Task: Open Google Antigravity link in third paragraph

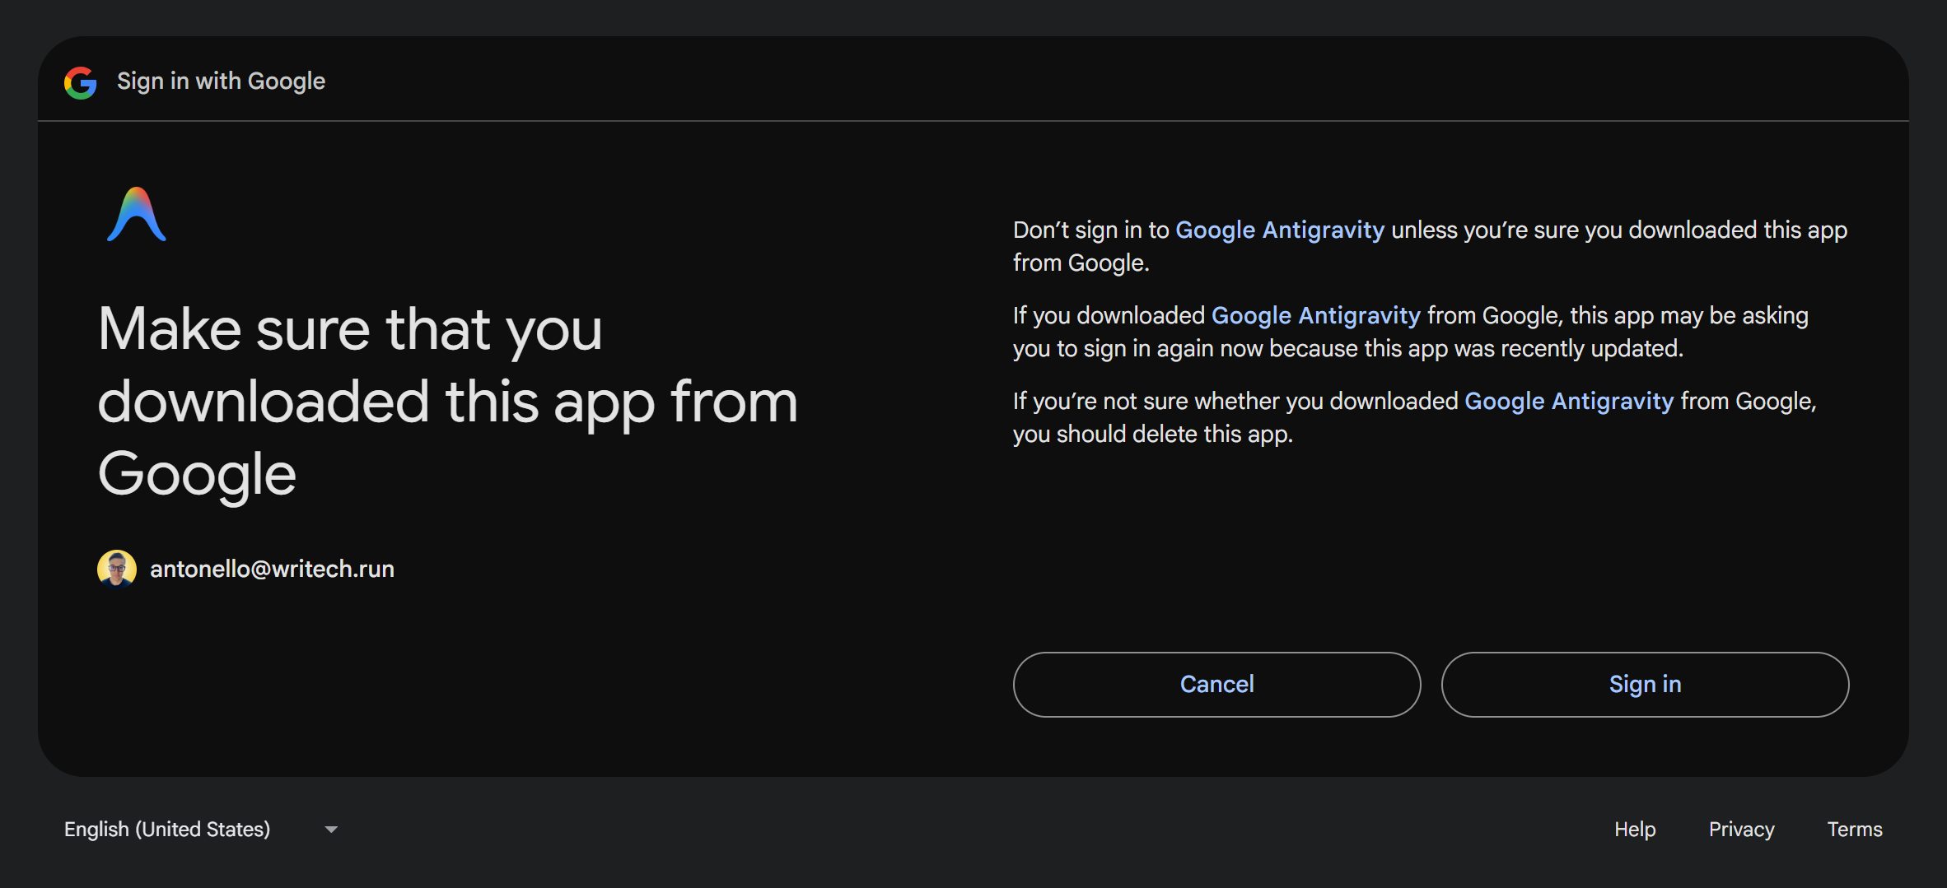Action: coord(1569,401)
